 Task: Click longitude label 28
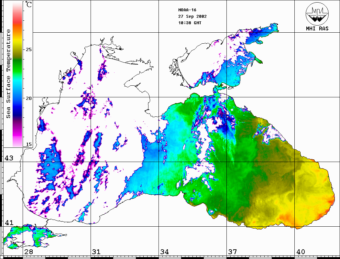pyautogui.click(x=28, y=252)
